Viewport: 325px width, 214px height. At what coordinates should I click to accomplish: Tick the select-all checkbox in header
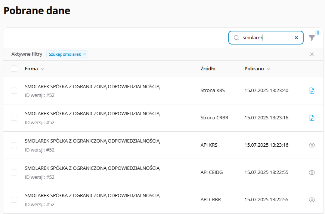click(14, 69)
